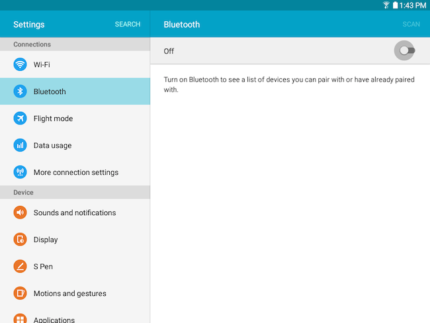Tap the 'Turn on Bluetooth to see' description
Image resolution: width=430 pixels, height=323 pixels.
[x=289, y=85]
